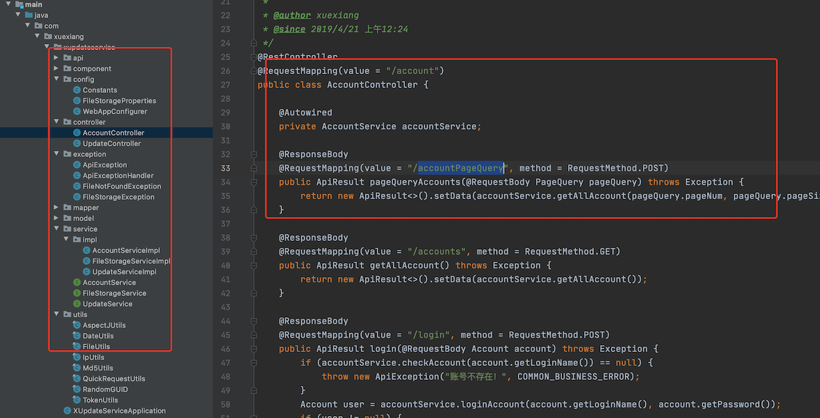Click the RandomGUID class icon
The image size is (820, 418).
(x=77, y=389)
